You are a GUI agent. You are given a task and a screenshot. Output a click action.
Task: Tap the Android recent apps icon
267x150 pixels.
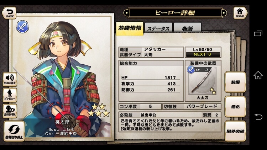click(x=258, y=33)
